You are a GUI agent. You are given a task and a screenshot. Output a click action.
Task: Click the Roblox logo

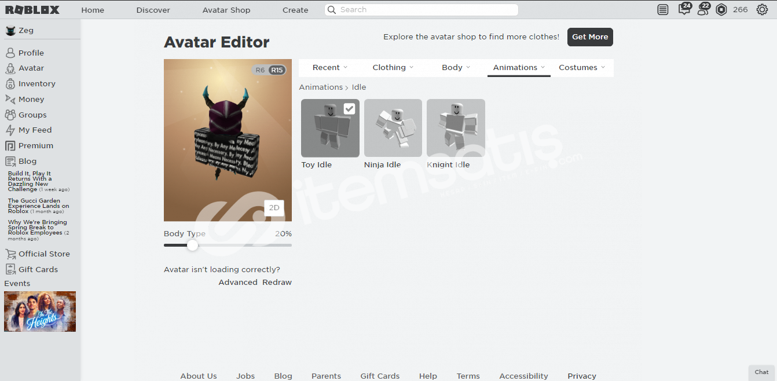32,10
